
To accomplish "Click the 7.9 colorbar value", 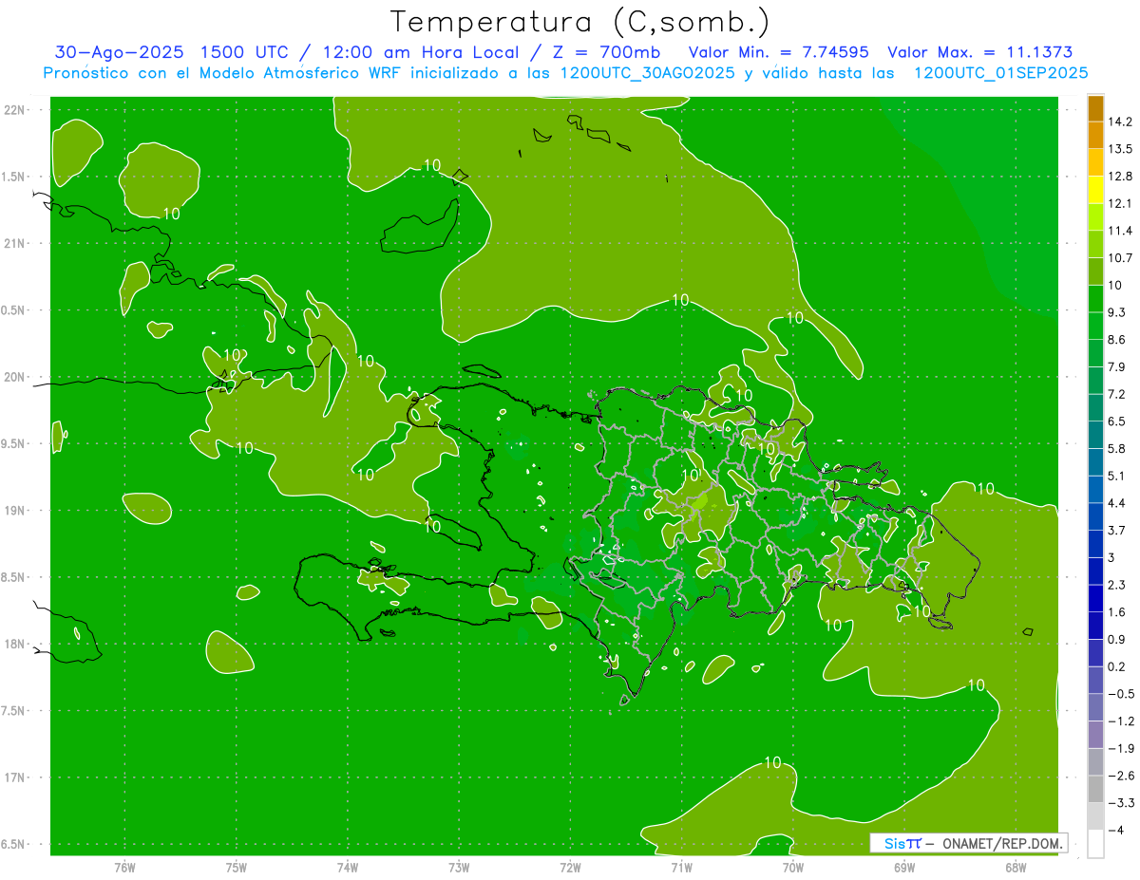I will click(1116, 366).
